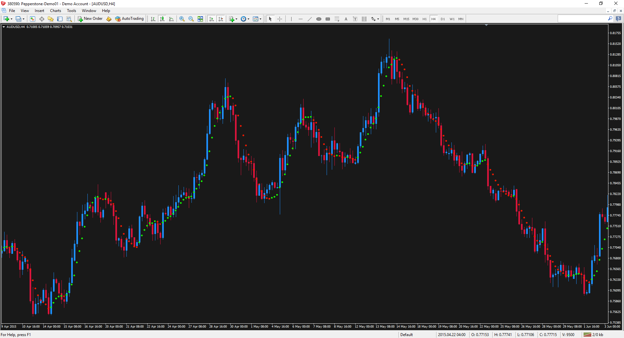This screenshot has width=624, height=338.
Task: Switch timeframe to M30
Action: point(415,19)
